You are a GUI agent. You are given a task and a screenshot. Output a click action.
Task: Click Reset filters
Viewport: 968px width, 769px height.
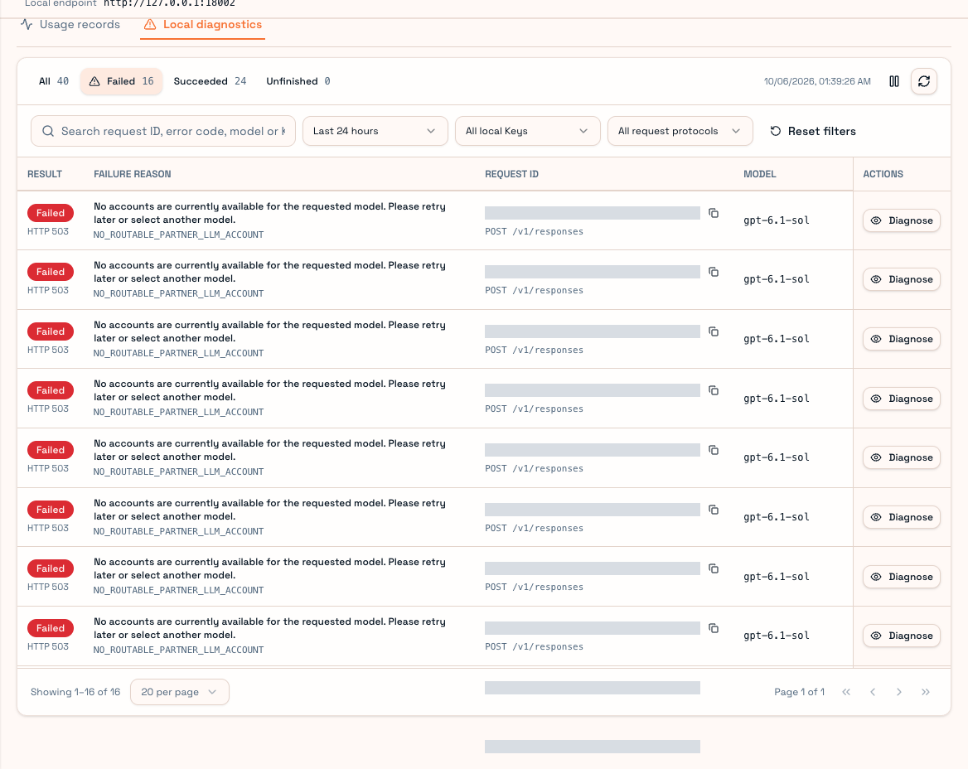[x=813, y=132]
